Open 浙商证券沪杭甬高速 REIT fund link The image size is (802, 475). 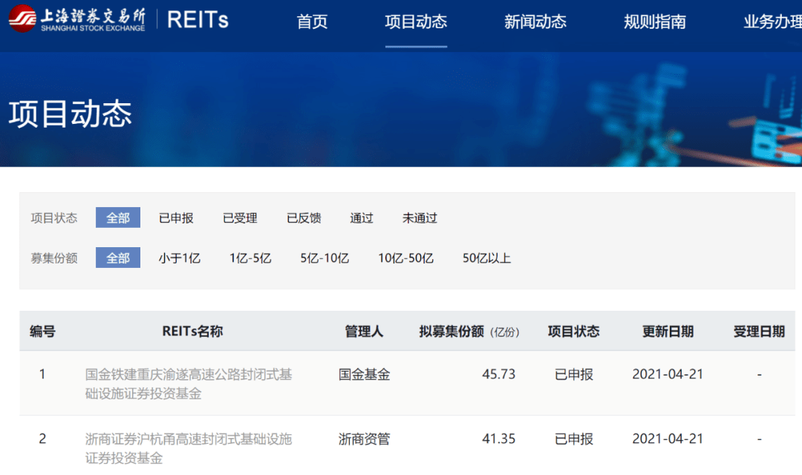(188, 448)
